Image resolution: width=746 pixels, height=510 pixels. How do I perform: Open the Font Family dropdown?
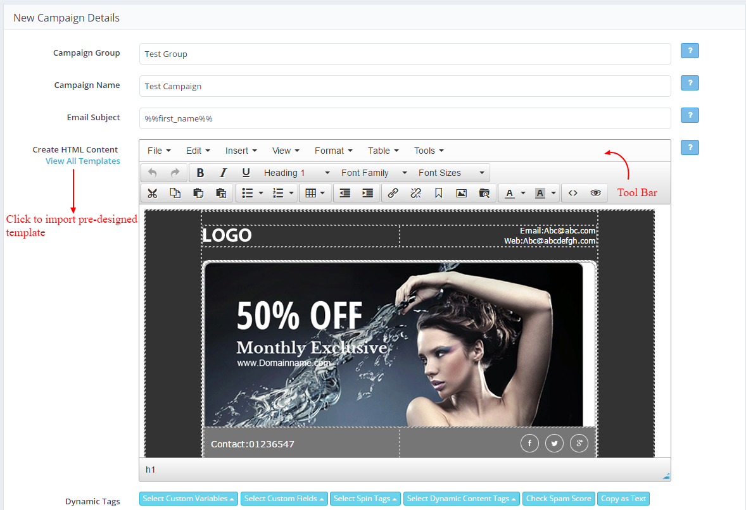pos(374,173)
